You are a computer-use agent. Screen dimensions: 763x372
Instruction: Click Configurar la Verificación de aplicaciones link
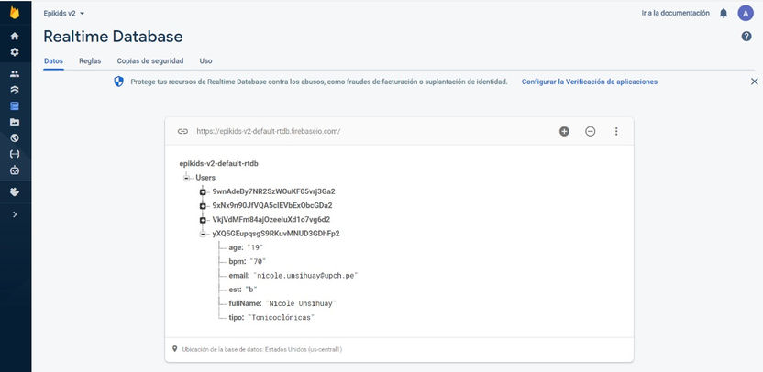pos(590,82)
